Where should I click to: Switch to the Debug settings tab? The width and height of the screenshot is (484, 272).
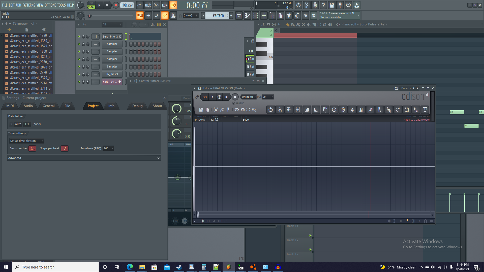click(x=137, y=106)
